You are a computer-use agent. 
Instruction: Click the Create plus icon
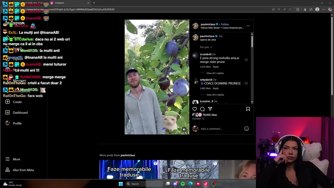[8, 102]
